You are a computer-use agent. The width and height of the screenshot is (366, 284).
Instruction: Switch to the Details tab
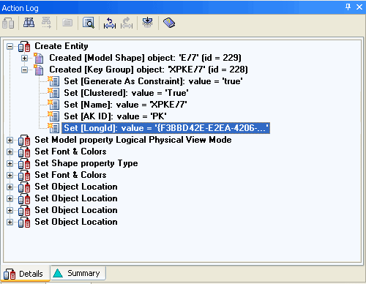click(26, 274)
